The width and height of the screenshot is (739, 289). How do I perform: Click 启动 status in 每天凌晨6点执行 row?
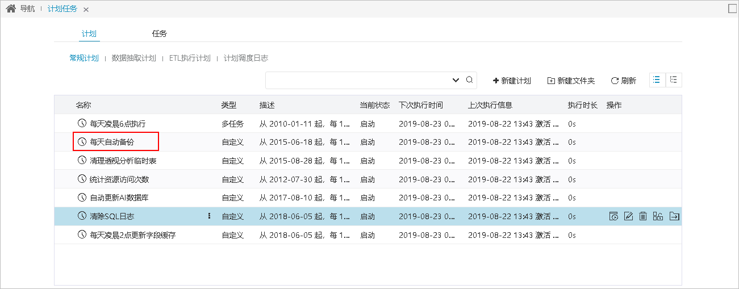pos(368,124)
